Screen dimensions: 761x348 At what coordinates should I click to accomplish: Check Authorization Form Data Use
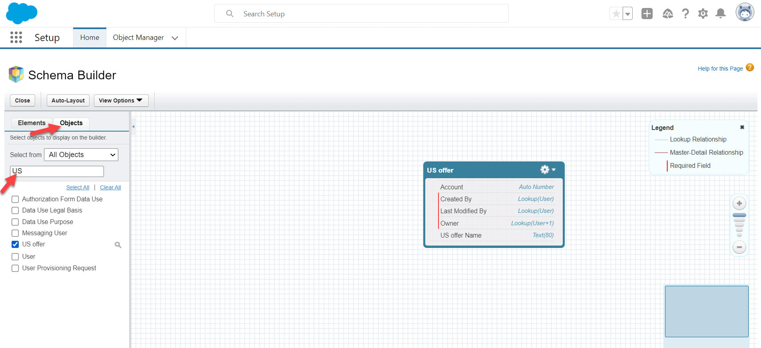tap(15, 199)
